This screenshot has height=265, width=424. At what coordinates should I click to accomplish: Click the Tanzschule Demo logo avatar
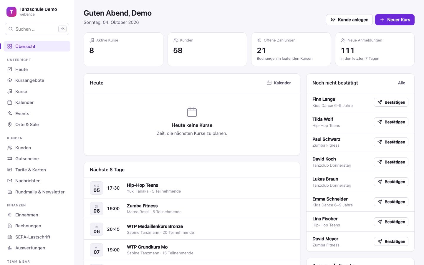click(x=11, y=12)
